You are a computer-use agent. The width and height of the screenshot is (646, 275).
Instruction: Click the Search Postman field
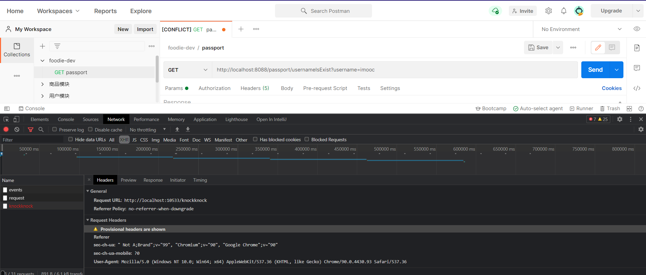coord(324,11)
